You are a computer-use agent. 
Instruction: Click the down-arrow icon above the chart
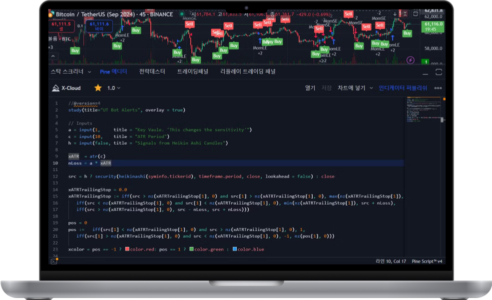coord(395,14)
